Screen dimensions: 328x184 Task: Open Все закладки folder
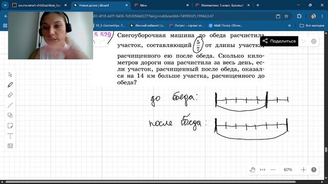point(312,26)
